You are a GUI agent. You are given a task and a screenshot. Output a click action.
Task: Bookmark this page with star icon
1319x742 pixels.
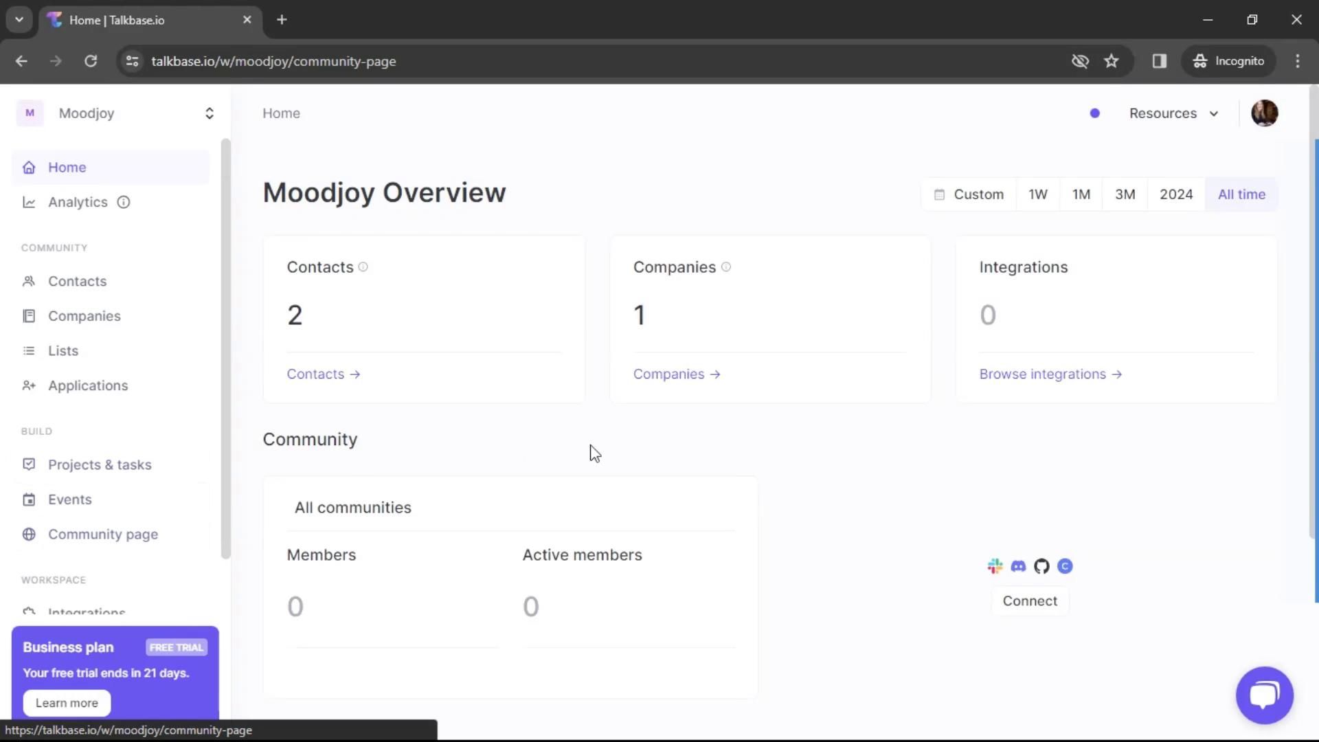[x=1111, y=61]
